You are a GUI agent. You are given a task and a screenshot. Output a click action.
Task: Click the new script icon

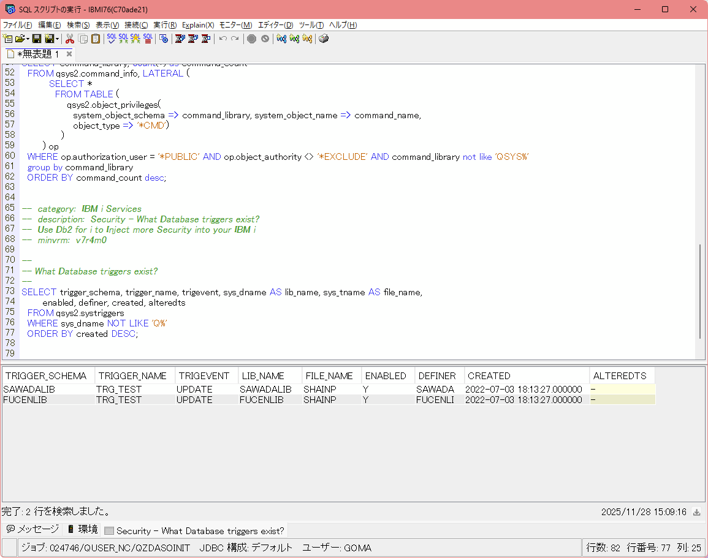tap(8, 39)
